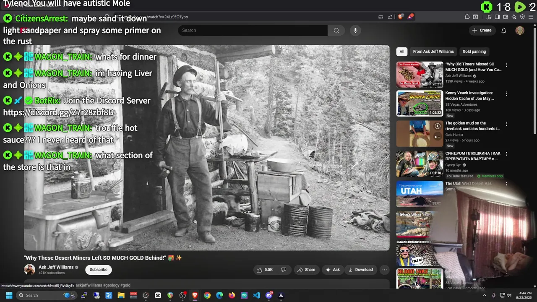Open Google Chrome from the taskbar
Image resolution: width=537 pixels, height=302 pixels.
tap(207, 295)
